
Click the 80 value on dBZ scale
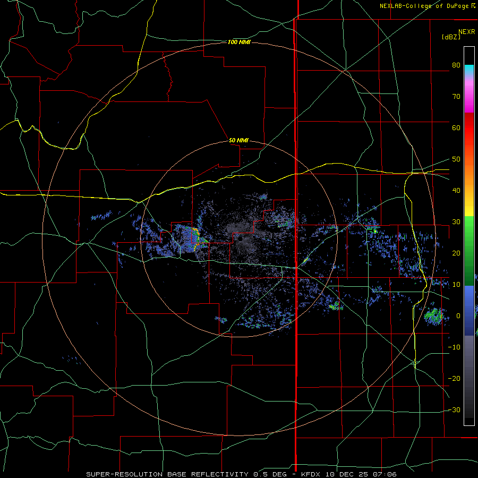pos(456,65)
